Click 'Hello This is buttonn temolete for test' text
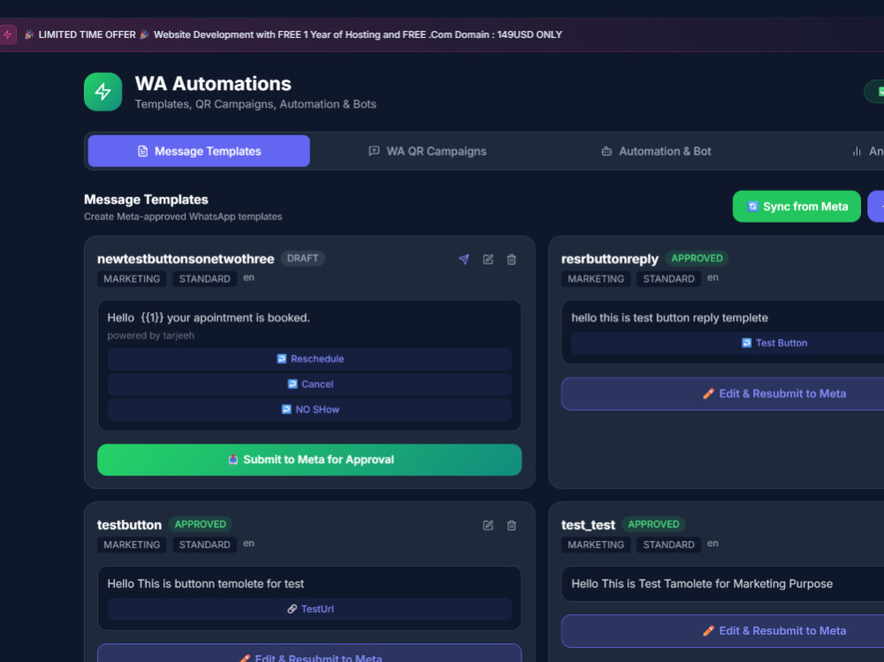The height and width of the screenshot is (662, 884). click(x=205, y=583)
